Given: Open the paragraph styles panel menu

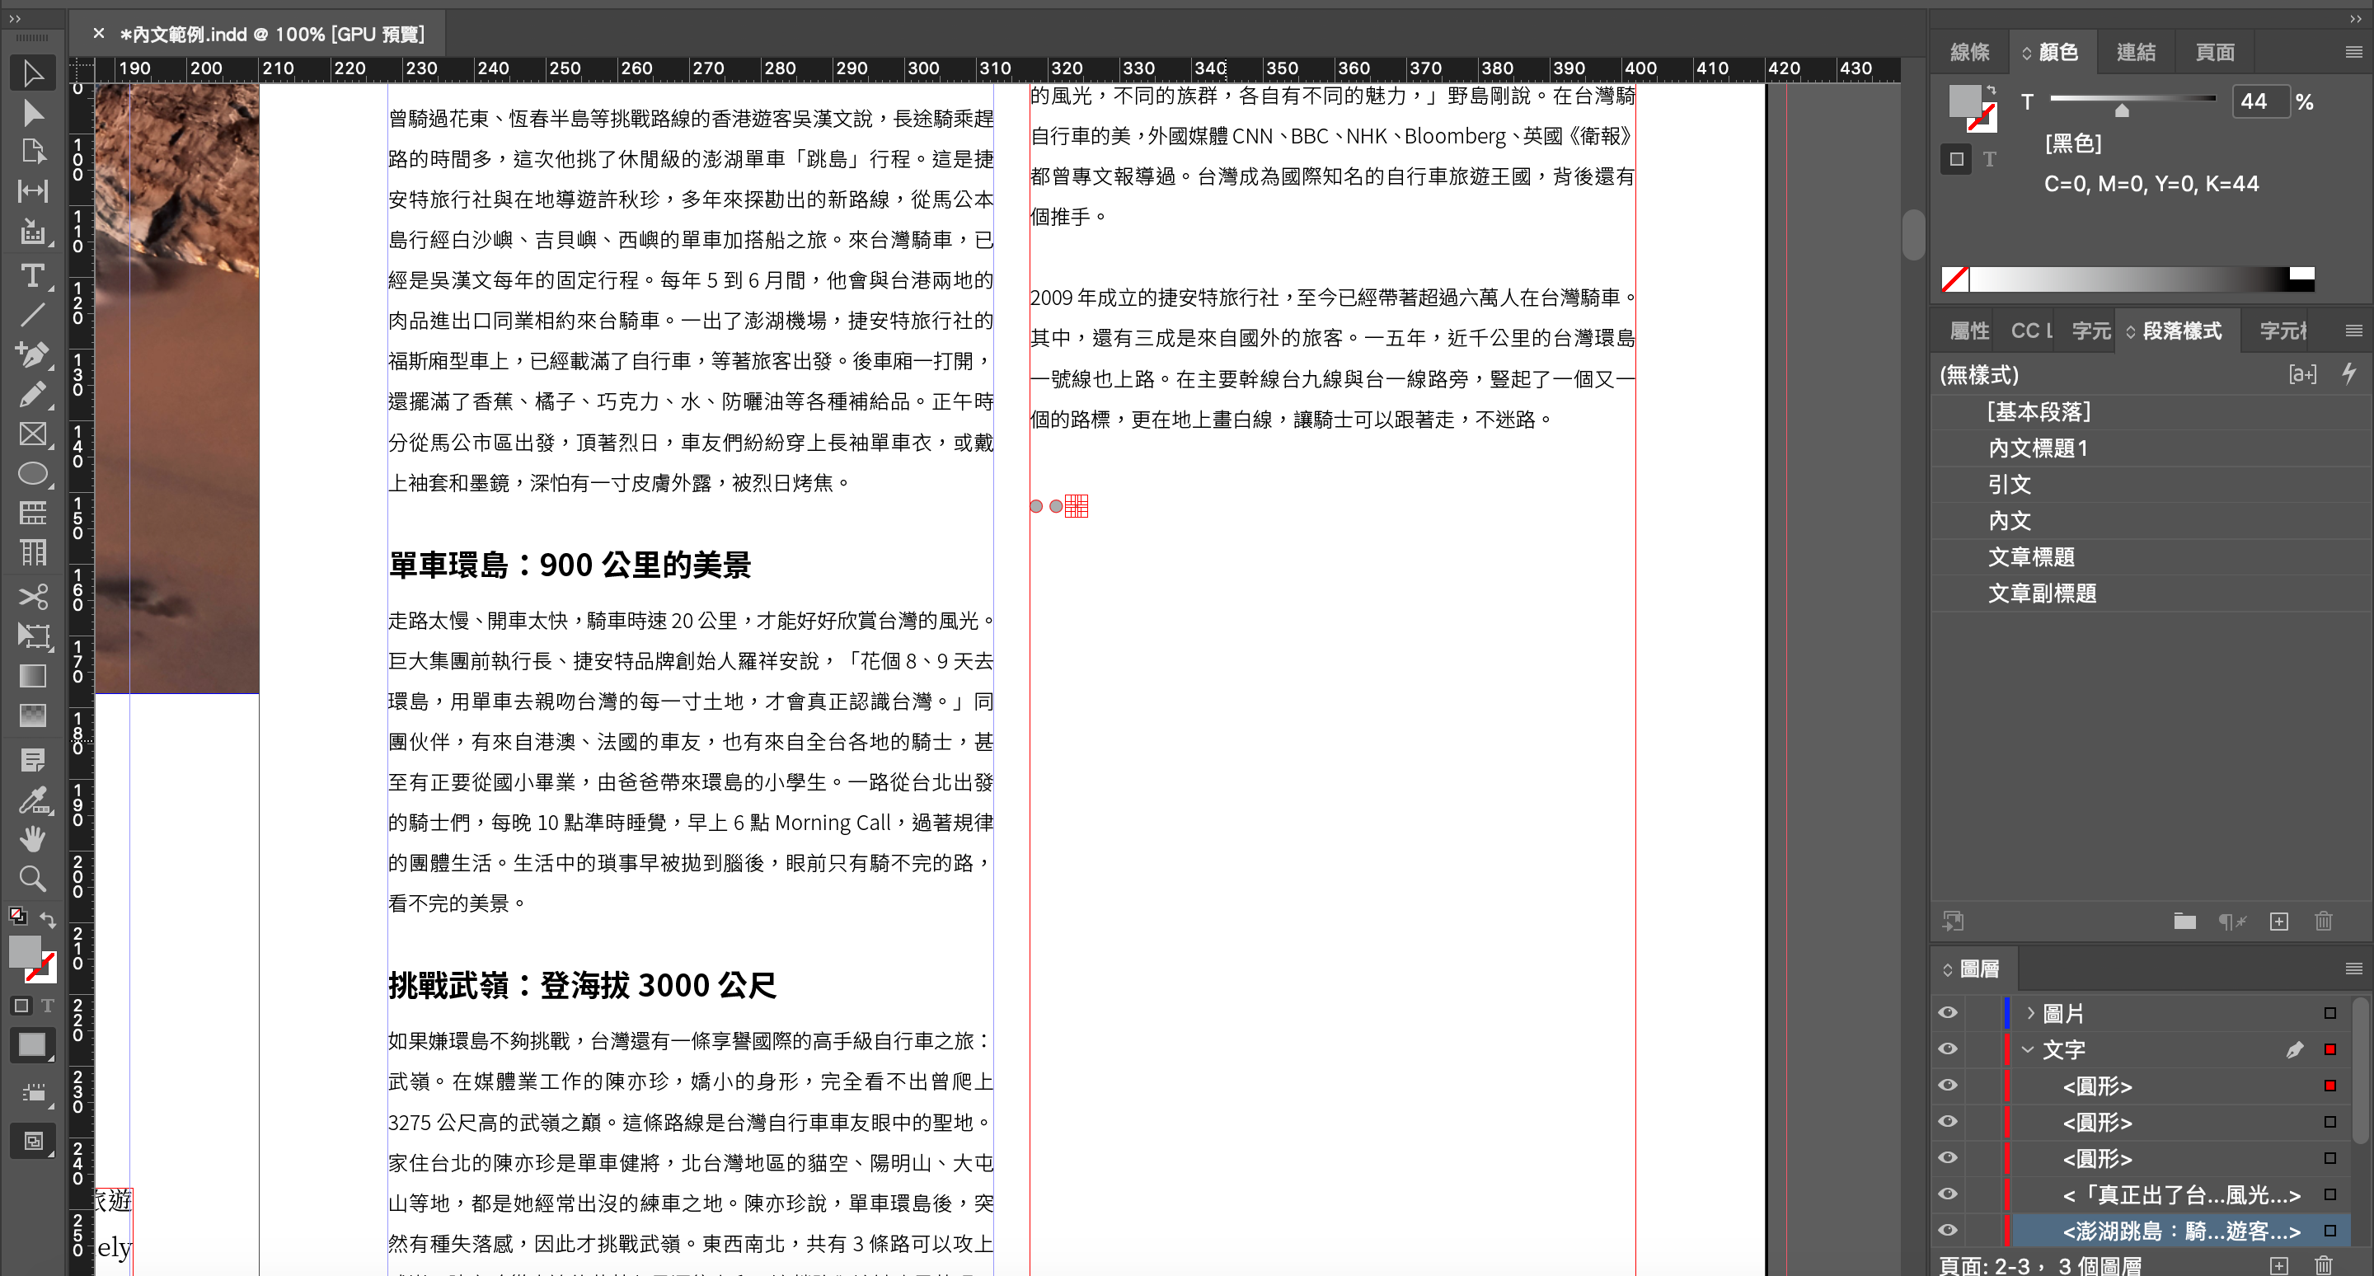Looking at the screenshot, I should point(2353,331).
